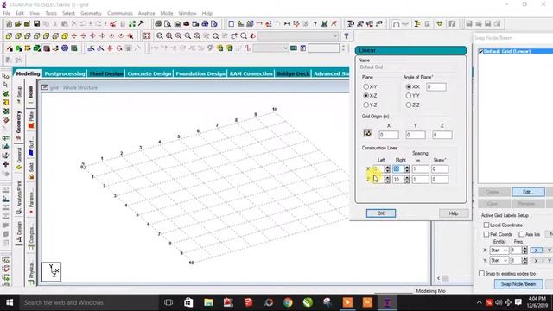The width and height of the screenshot is (553, 311).
Task: Open the Geometry menu
Action: [91, 13]
